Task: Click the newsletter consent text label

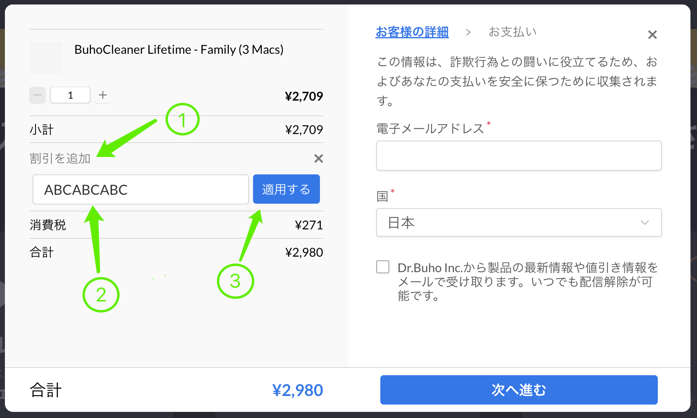Action: (528, 282)
